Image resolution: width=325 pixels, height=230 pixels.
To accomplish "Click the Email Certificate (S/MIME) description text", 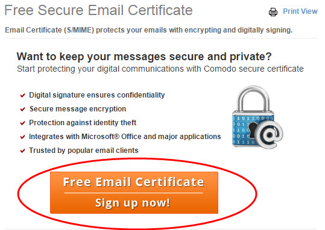I will pyautogui.click(x=148, y=30).
